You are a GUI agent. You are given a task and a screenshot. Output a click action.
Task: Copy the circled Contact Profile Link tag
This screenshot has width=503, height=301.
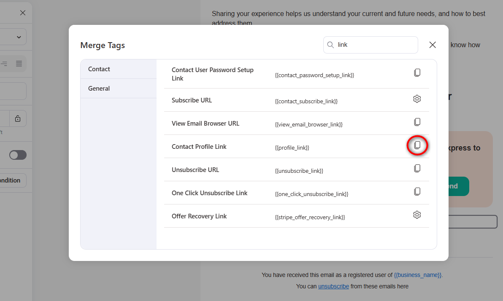click(417, 145)
